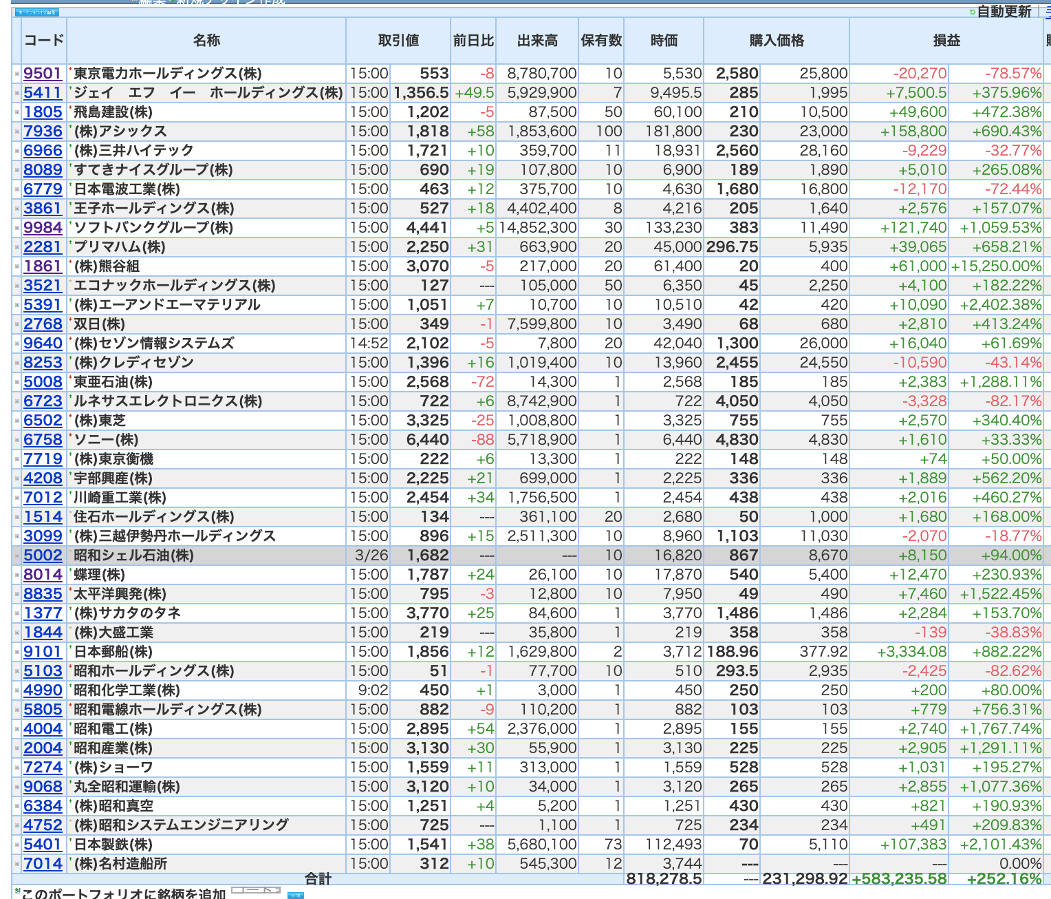Click the small icon beside code 6723
This screenshot has width=1051, height=899.
click(17, 401)
